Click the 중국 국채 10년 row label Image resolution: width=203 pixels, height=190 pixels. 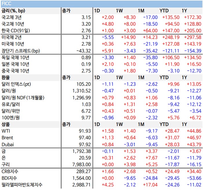15,71
